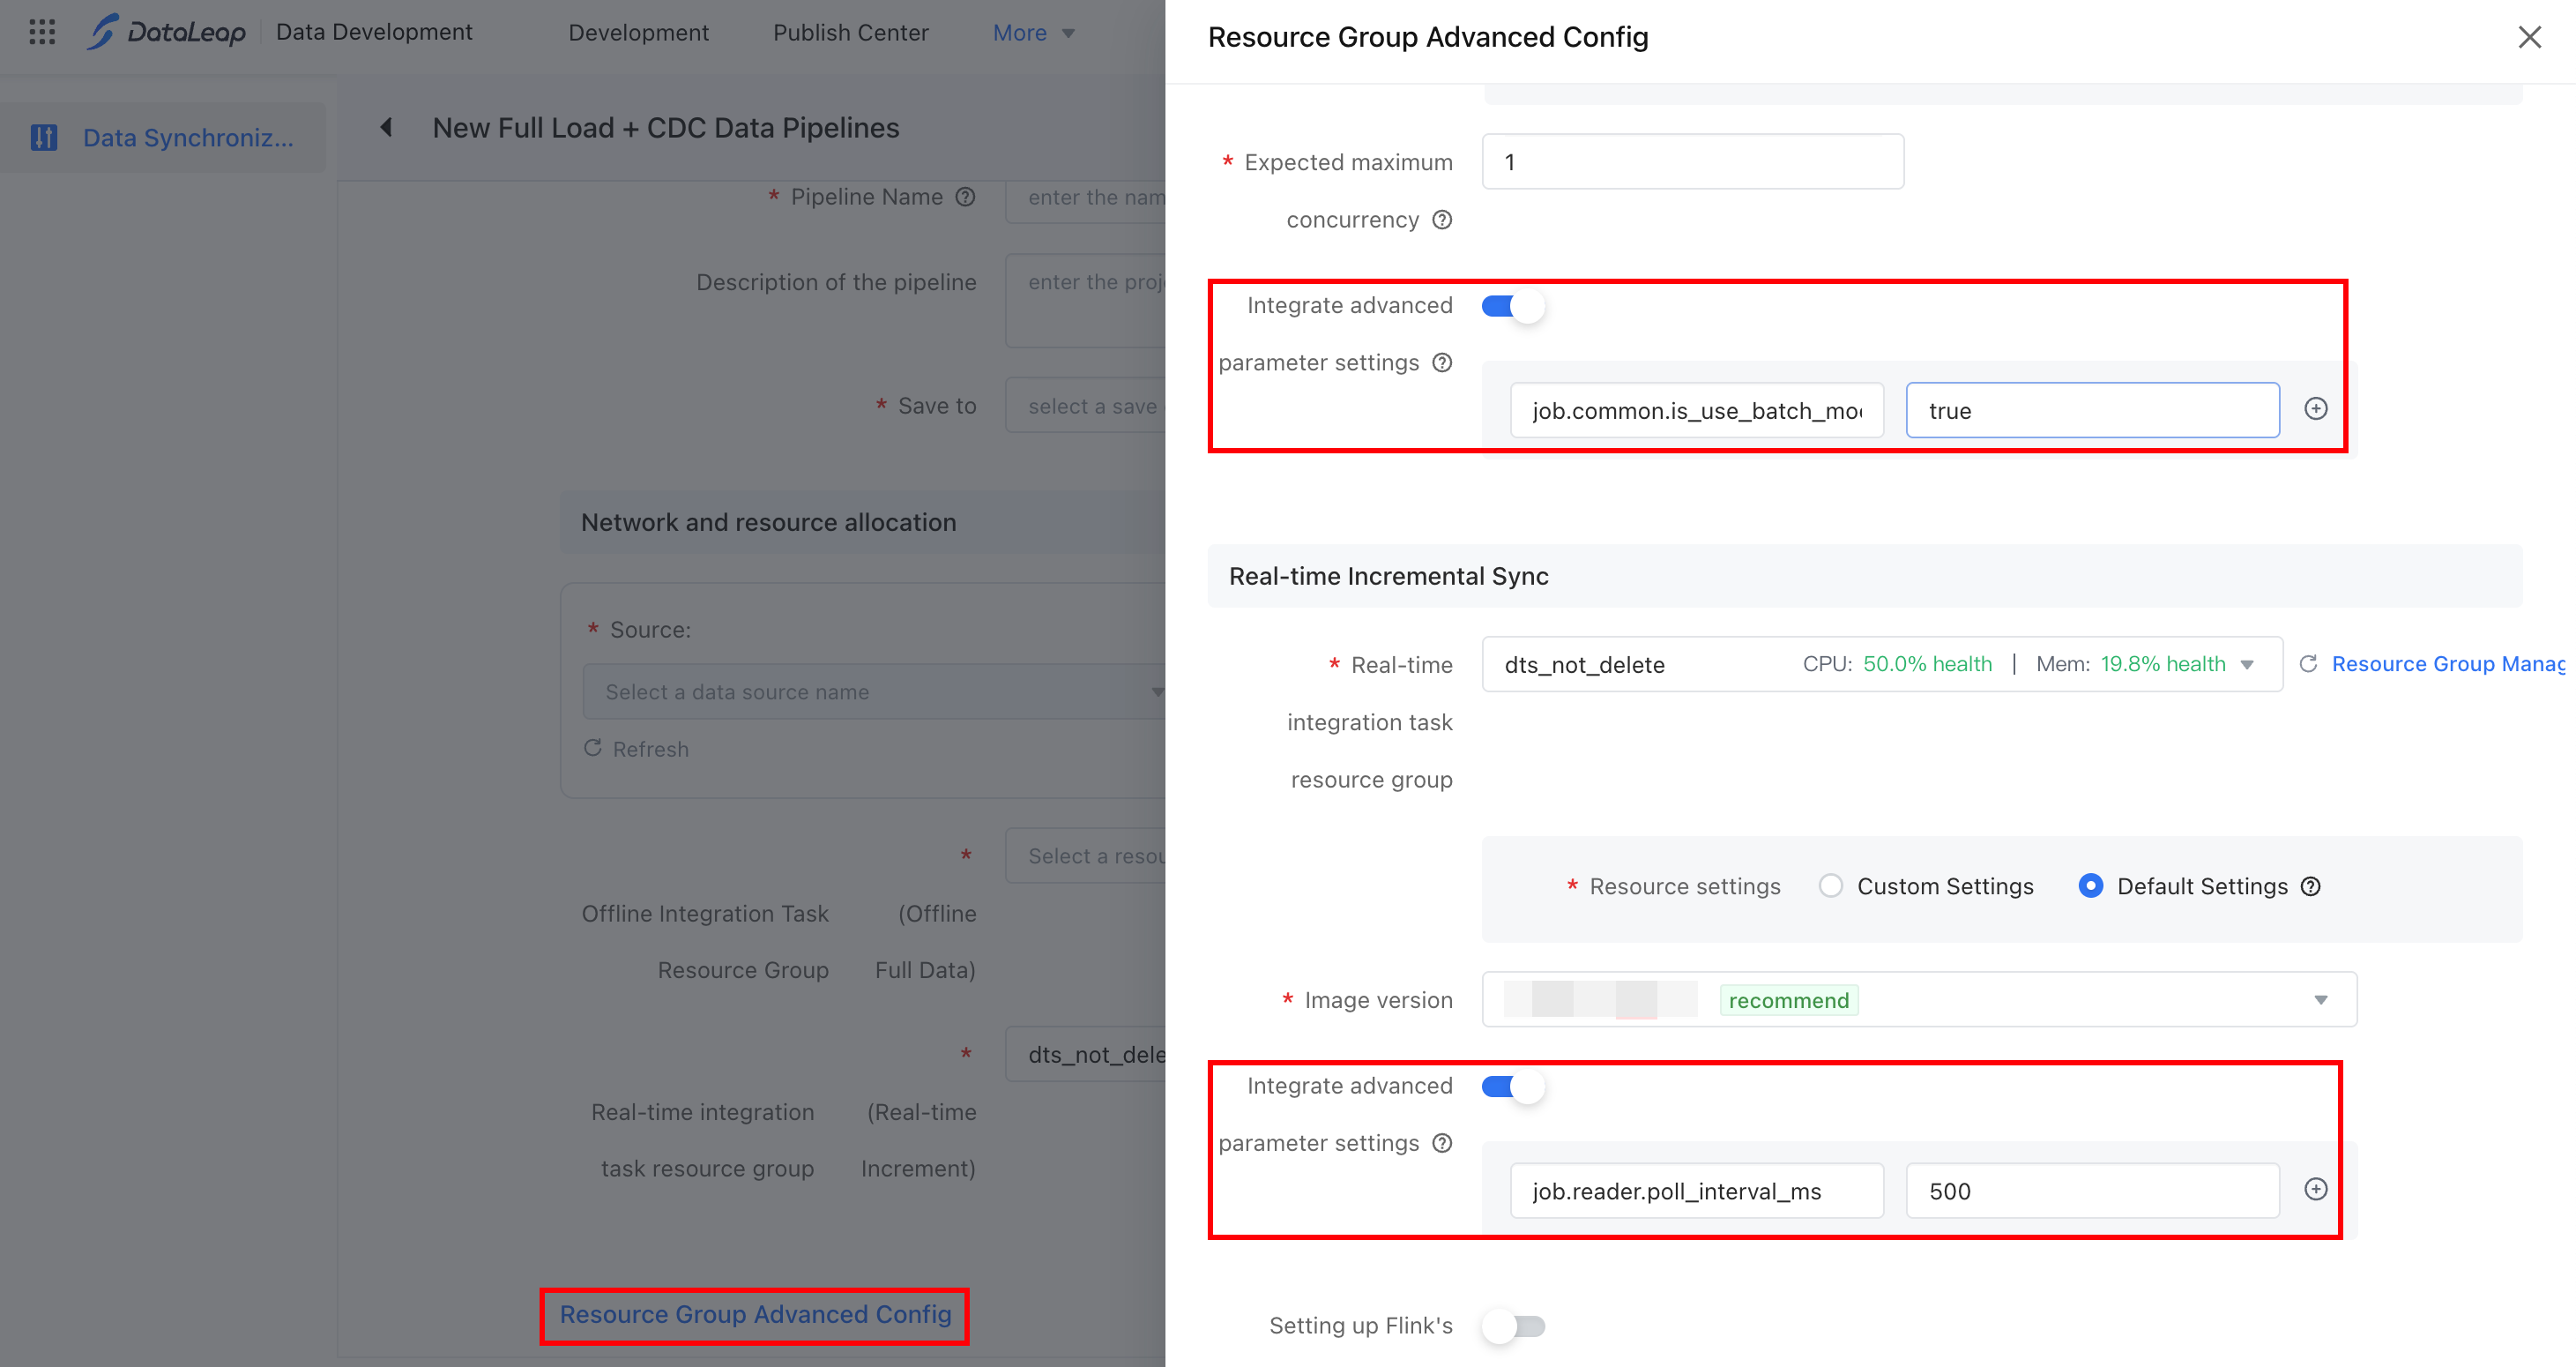Disable offline Integrate advanced parameter settings toggle
2576x1367 pixels.
[1513, 306]
